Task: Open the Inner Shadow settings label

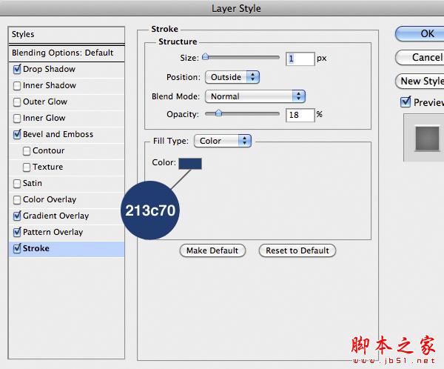Action: [x=50, y=85]
